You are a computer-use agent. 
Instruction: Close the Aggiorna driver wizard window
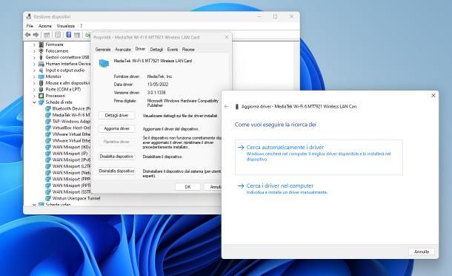click(433, 95)
